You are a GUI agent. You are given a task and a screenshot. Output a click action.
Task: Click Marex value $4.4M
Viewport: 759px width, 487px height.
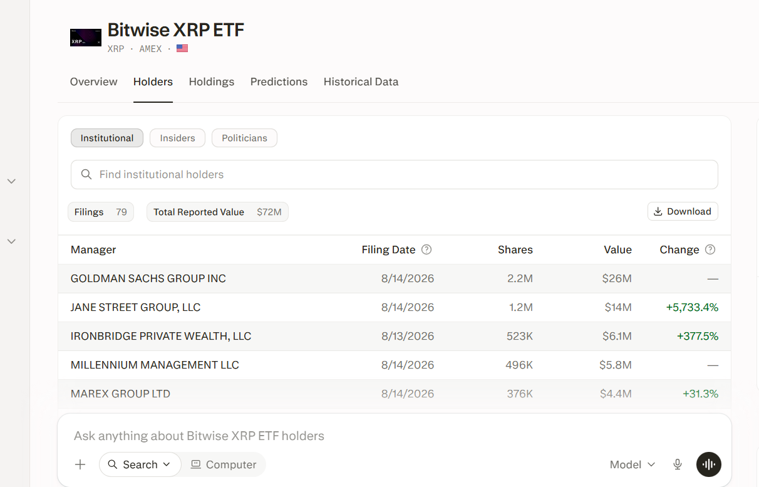616,394
